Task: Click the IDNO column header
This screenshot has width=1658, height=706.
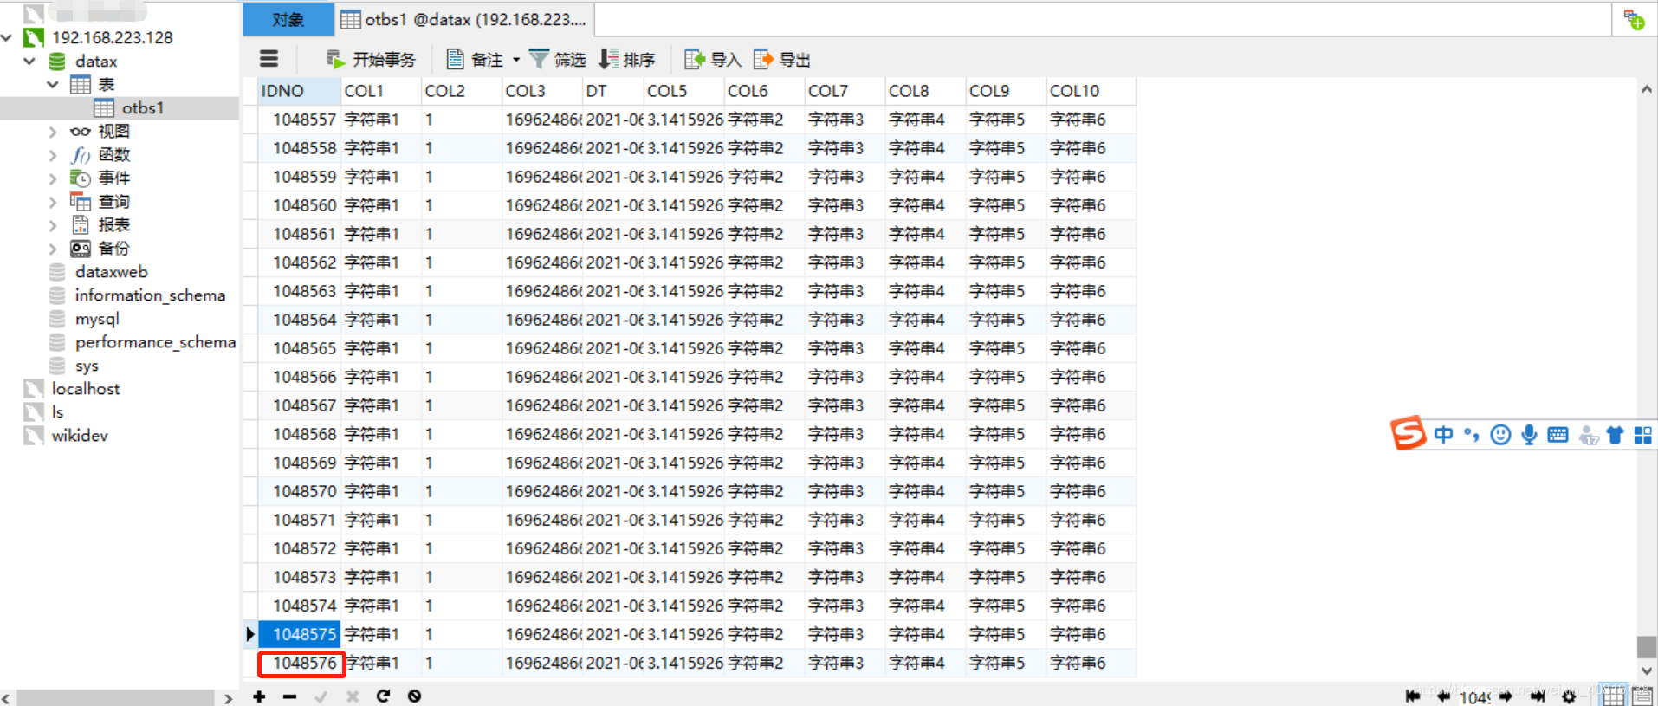Action: point(300,91)
